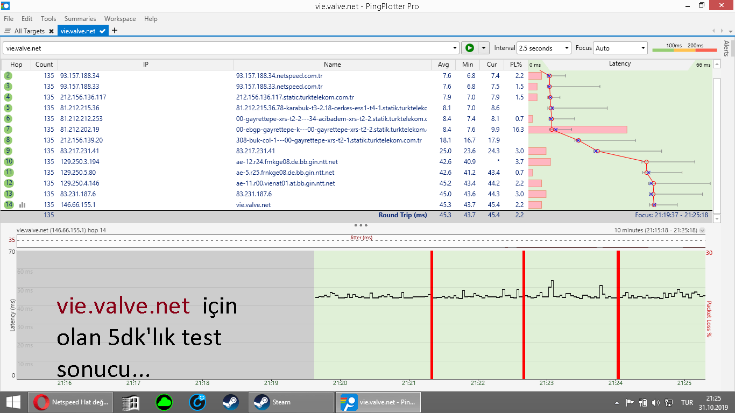Click the three-dot pane splitter handle
This screenshot has height=413, width=735.
pos(361,225)
